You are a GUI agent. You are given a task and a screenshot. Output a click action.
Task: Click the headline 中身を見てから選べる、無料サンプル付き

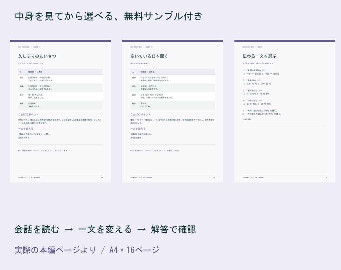point(109,16)
